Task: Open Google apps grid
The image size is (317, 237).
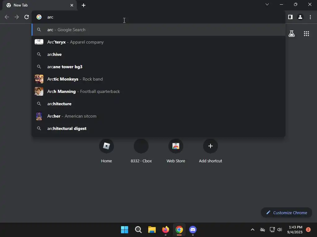Action: click(306, 34)
